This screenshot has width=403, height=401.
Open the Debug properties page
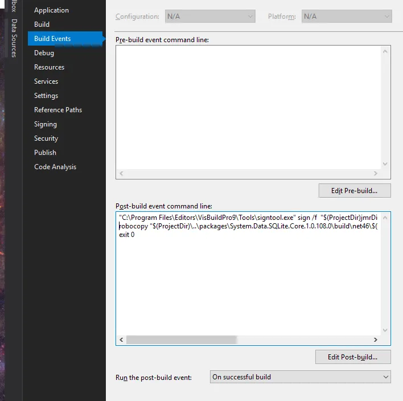[44, 53]
